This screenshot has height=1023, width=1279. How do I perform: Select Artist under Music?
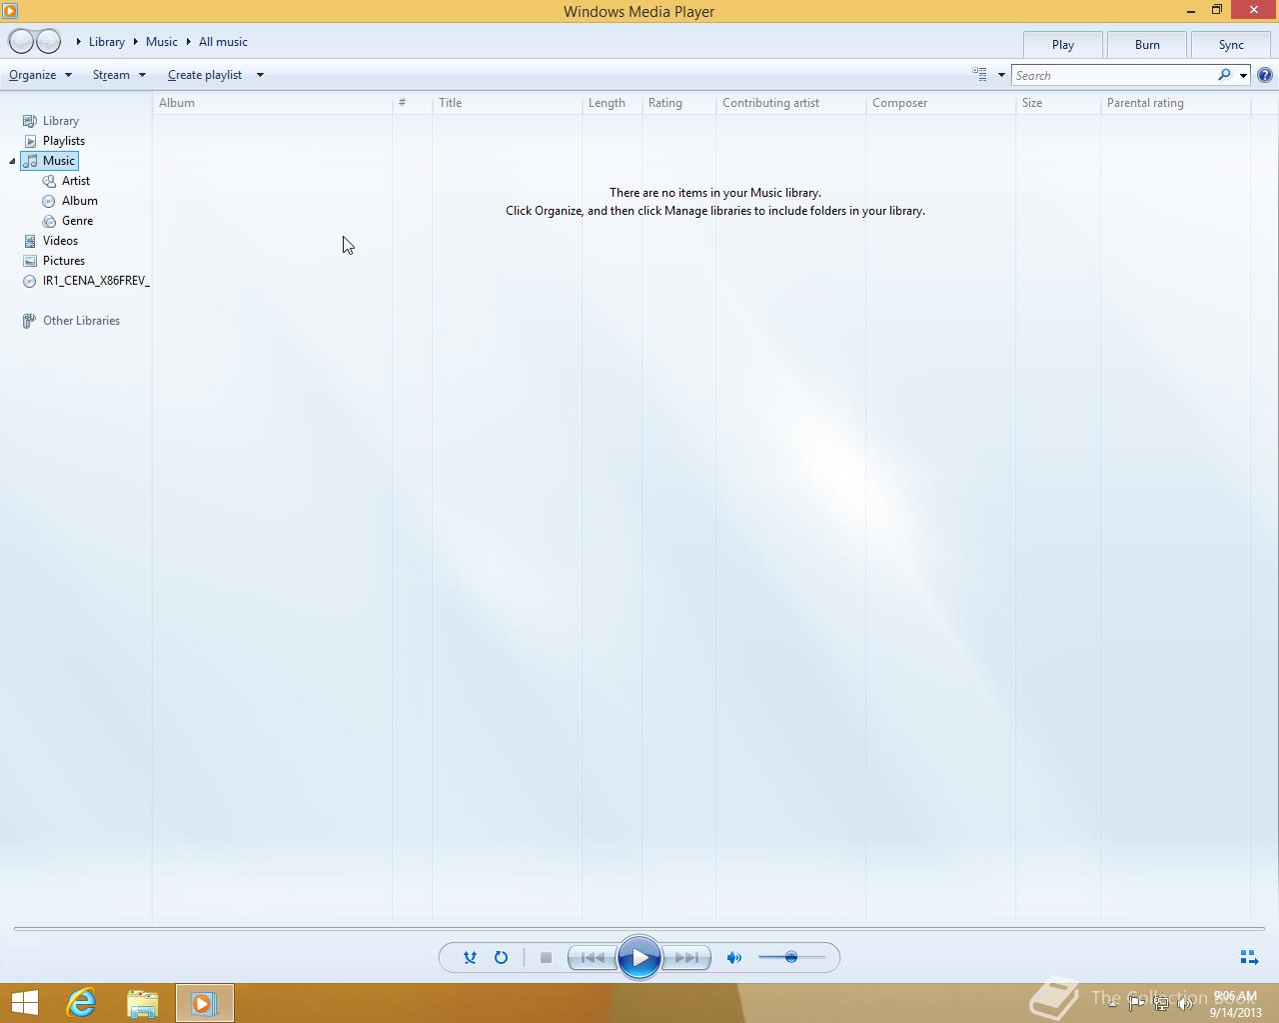point(76,181)
